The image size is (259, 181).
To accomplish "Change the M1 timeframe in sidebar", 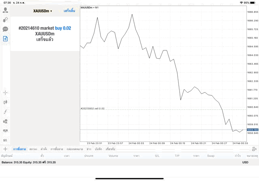I will point(5,141).
